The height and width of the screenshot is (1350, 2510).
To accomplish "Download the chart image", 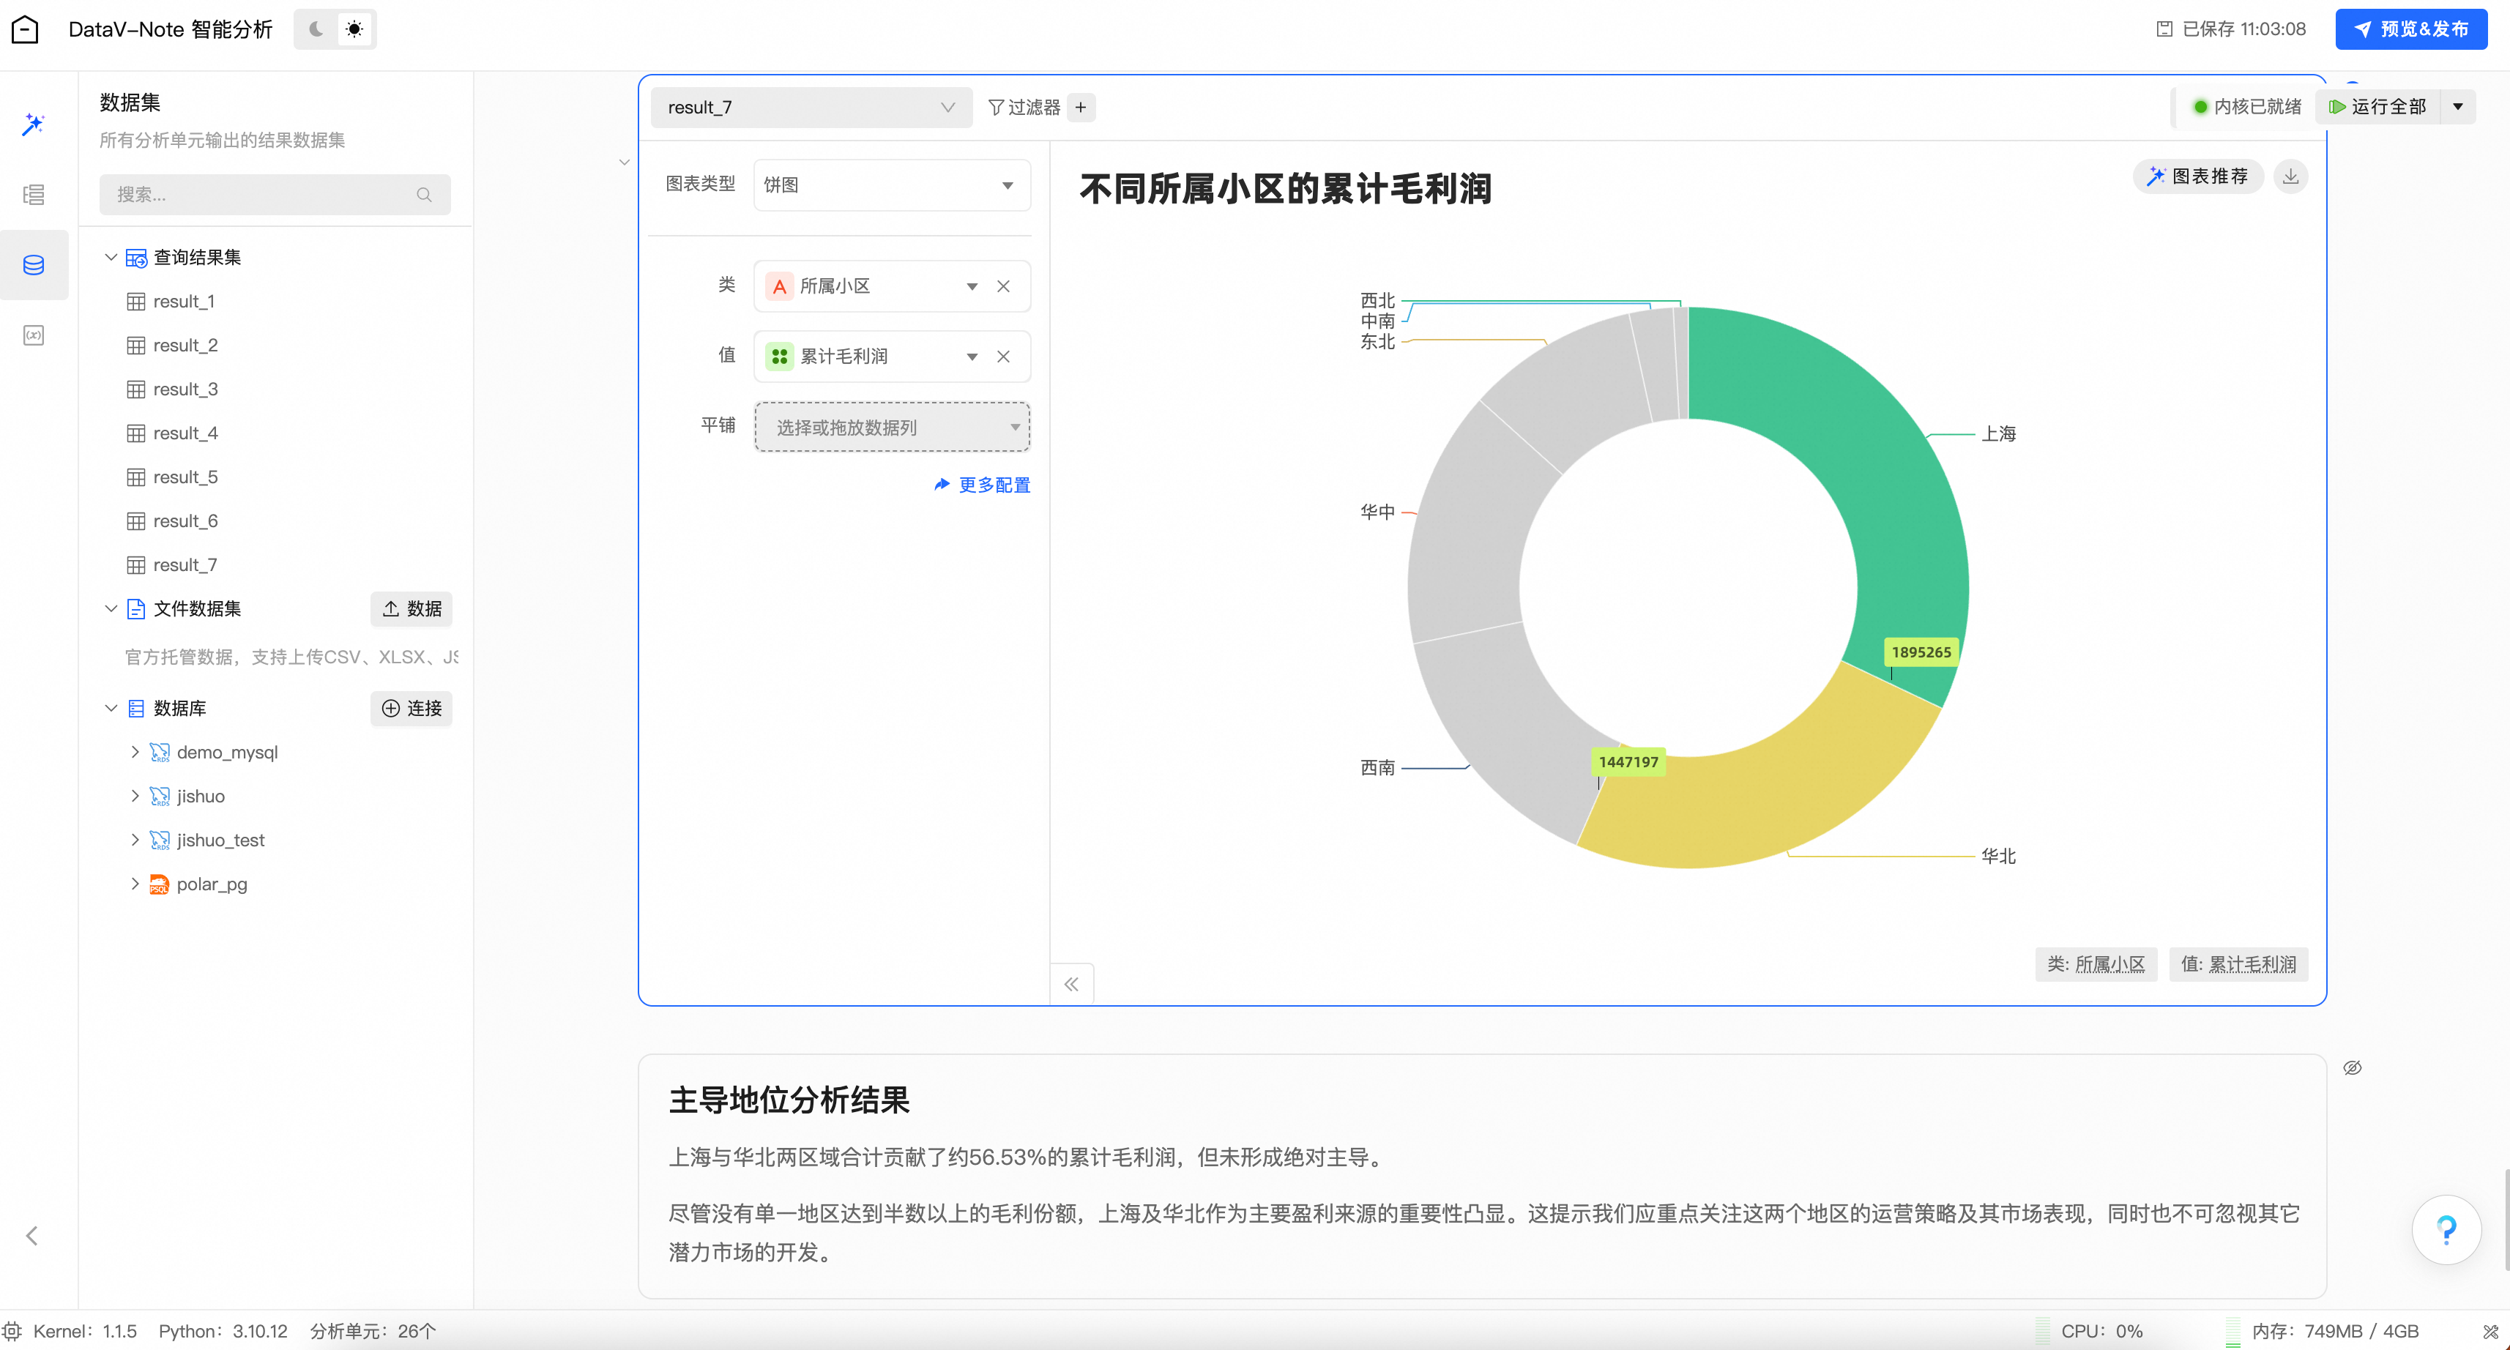I will click(x=2291, y=176).
